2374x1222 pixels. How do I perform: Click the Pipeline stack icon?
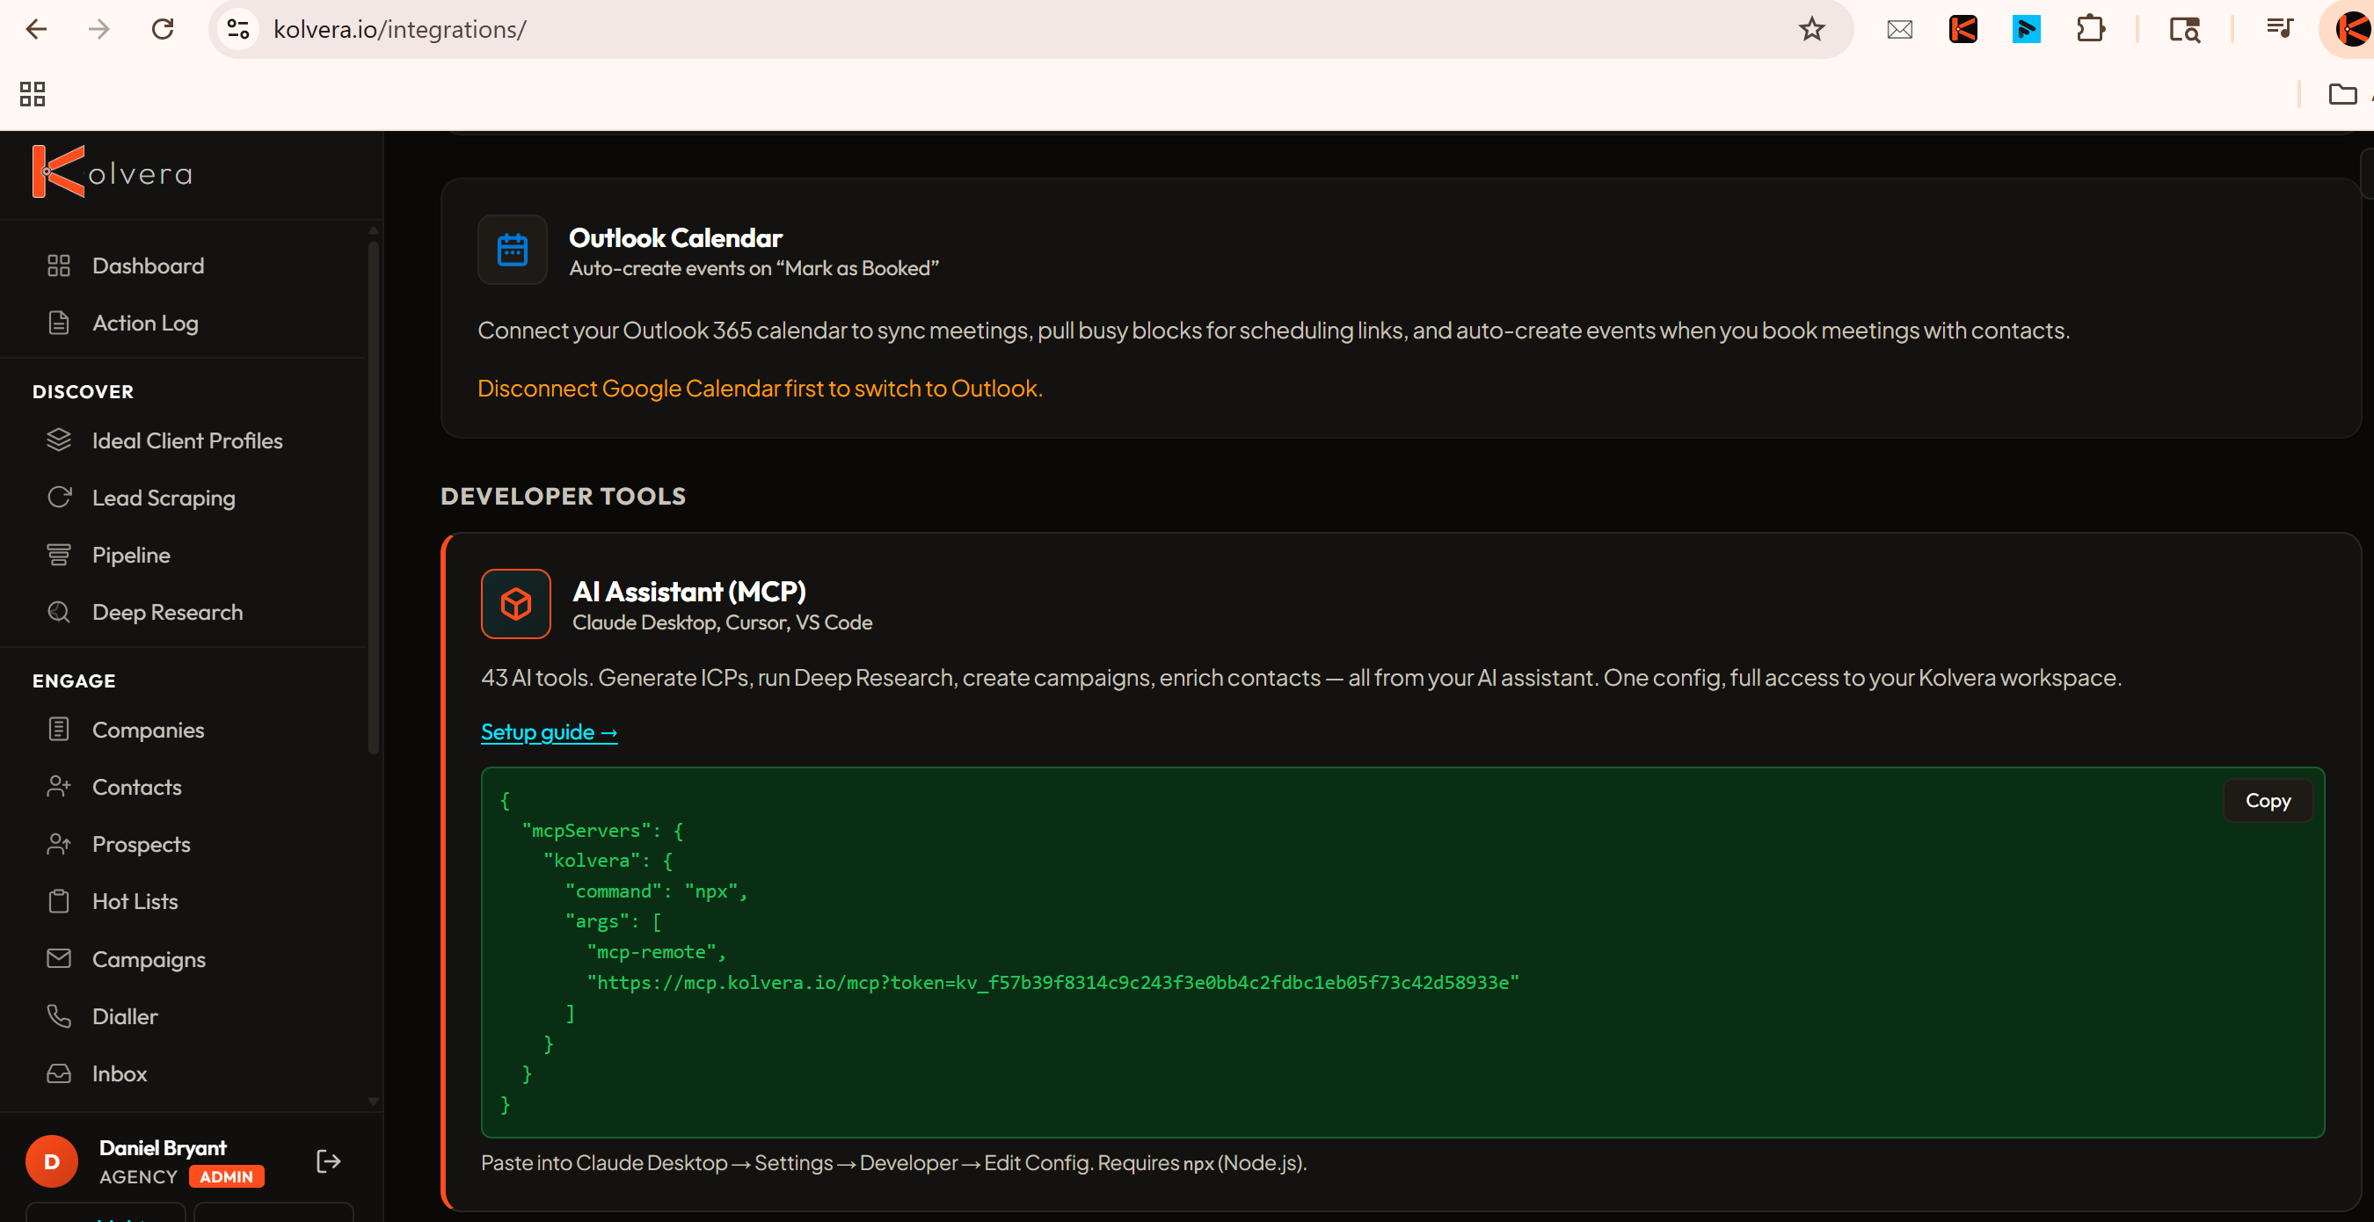coord(59,555)
